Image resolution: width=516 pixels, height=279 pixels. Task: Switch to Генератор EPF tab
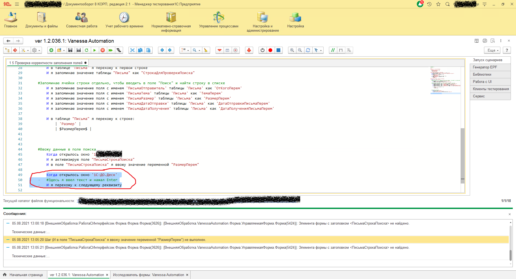click(x=490, y=67)
